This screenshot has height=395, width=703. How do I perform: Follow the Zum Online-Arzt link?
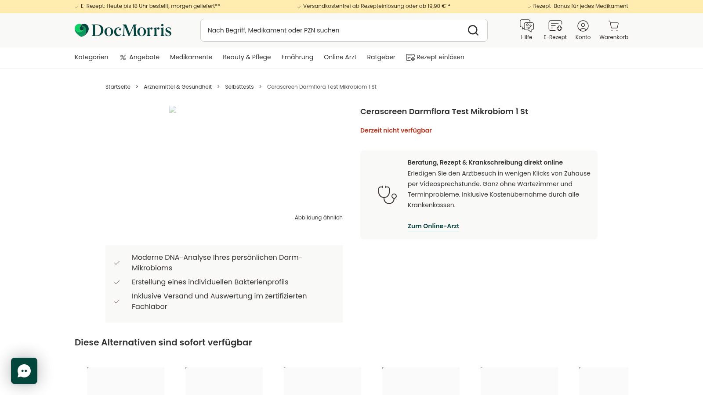[x=433, y=226]
